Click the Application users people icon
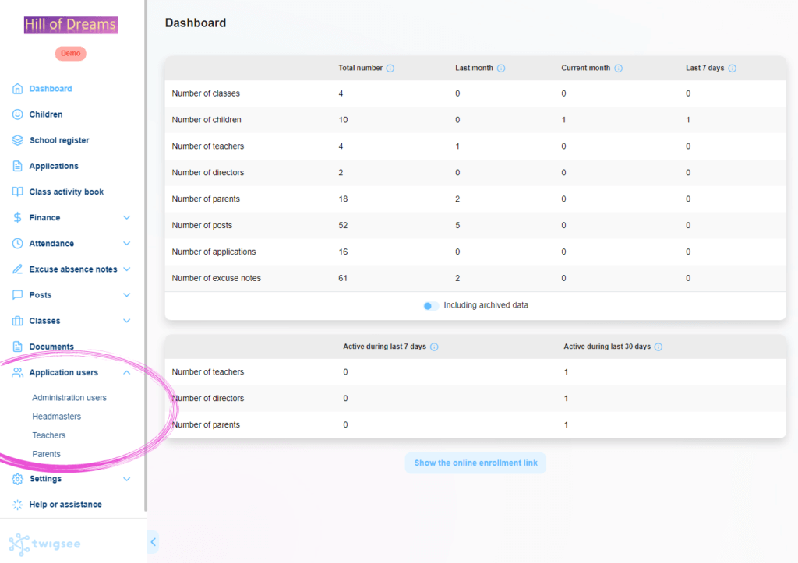The height and width of the screenshot is (563, 798). pyautogui.click(x=17, y=372)
